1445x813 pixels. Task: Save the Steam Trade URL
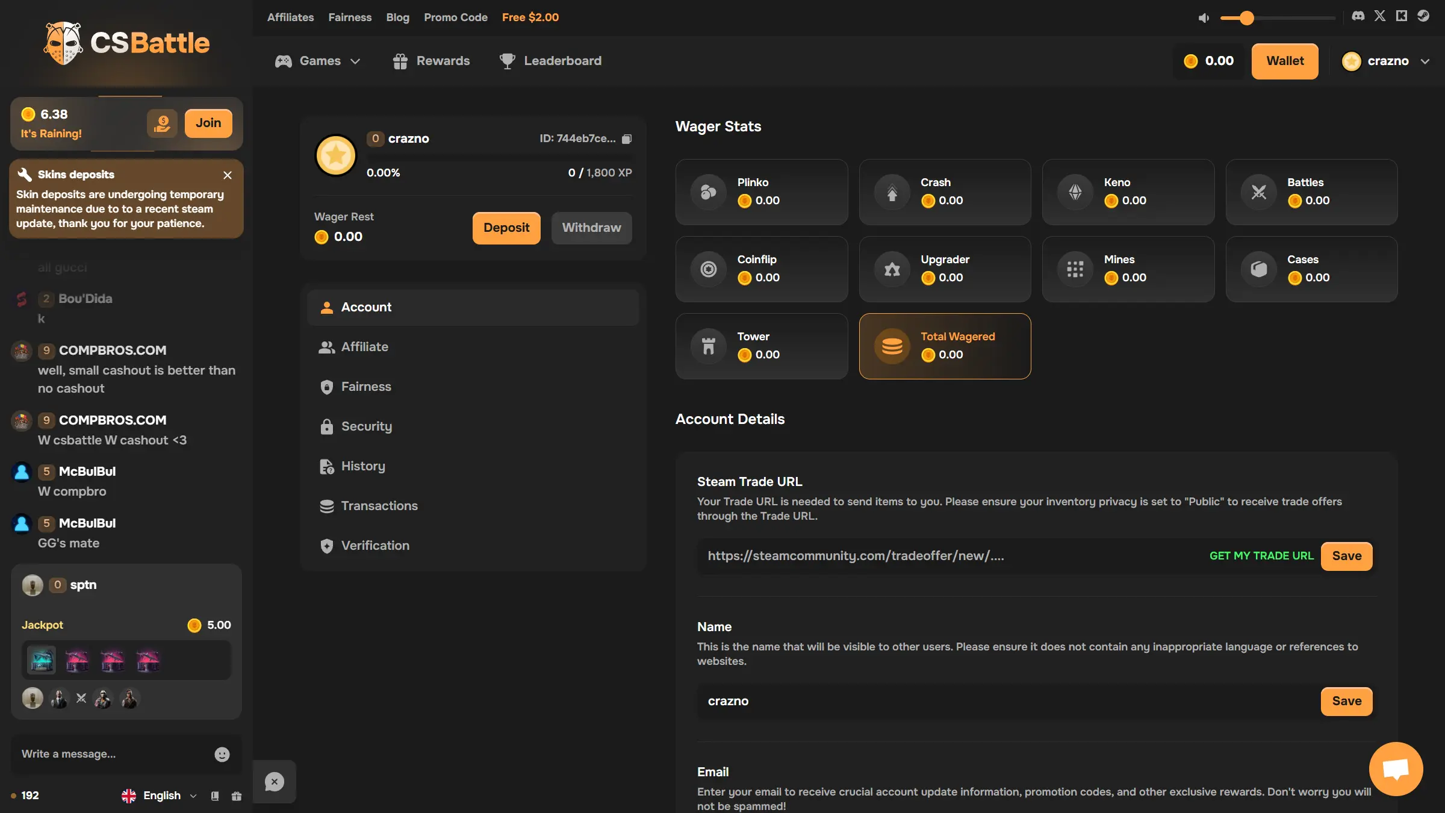1347,556
